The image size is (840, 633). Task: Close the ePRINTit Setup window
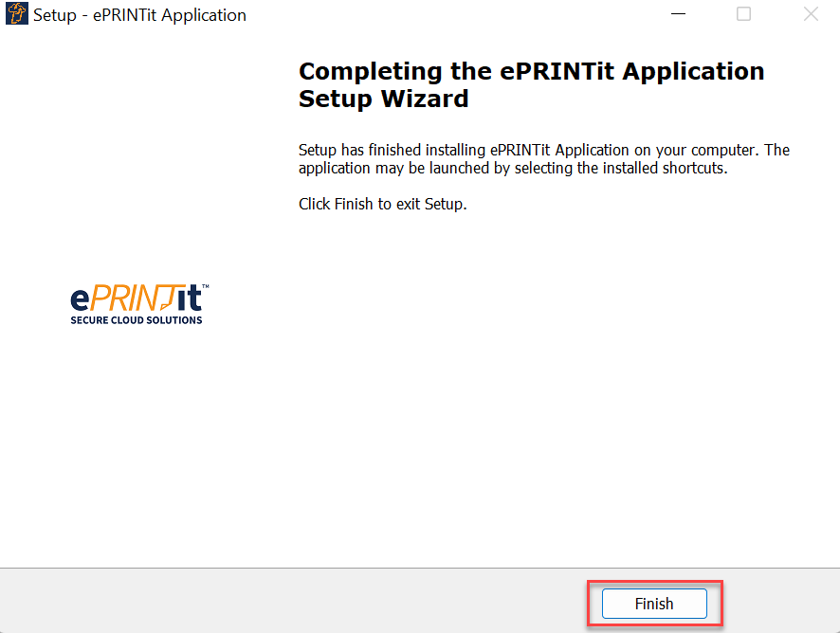coord(811,14)
